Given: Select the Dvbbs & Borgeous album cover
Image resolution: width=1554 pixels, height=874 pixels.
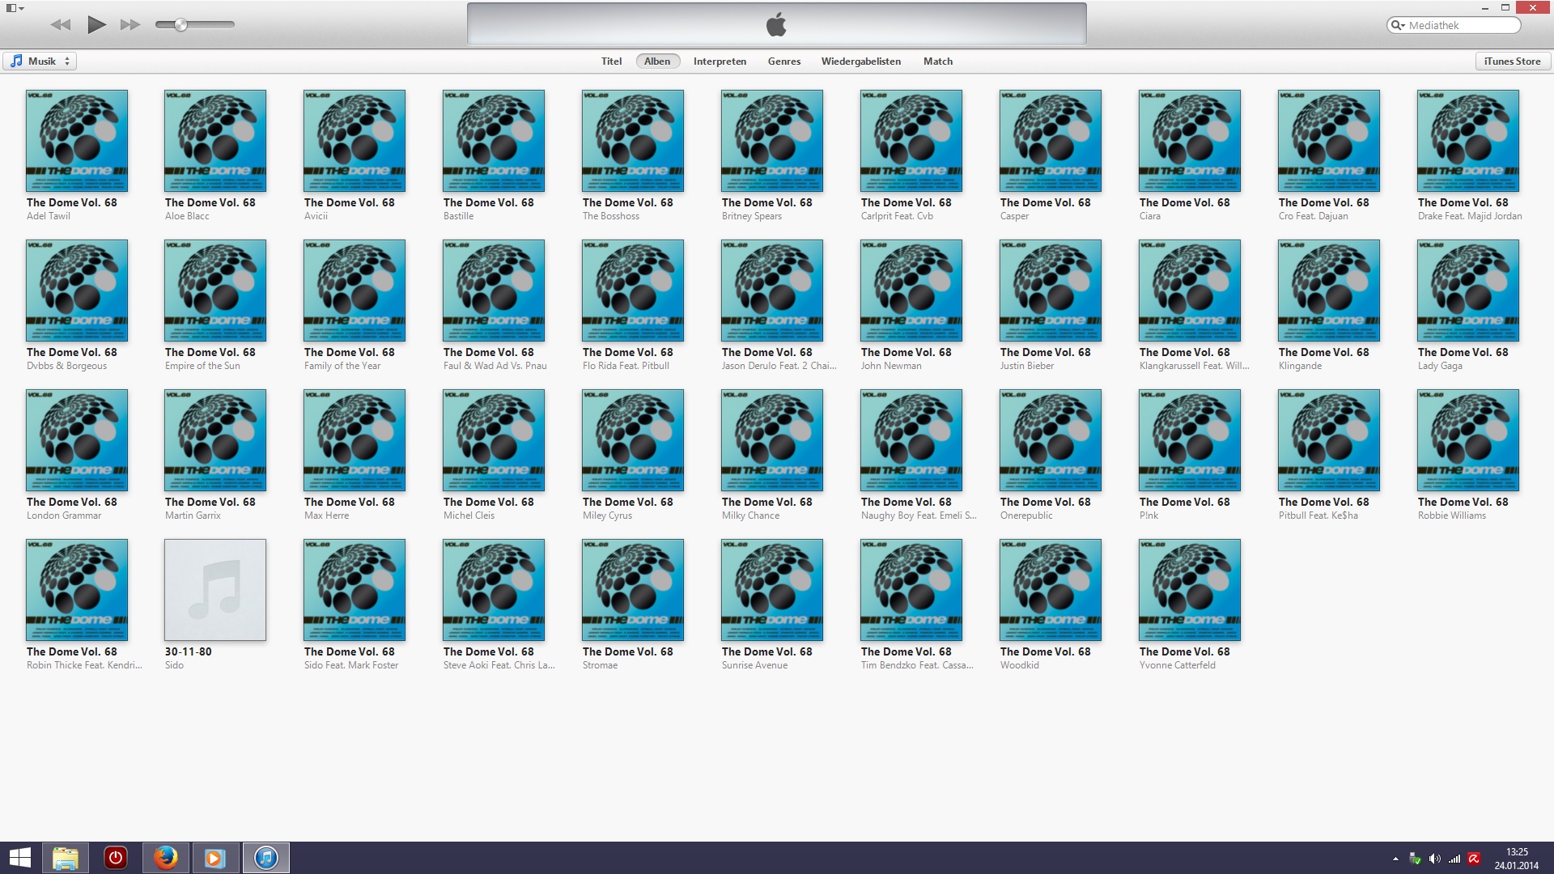Looking at the screenshot, I should click(77, 291).
